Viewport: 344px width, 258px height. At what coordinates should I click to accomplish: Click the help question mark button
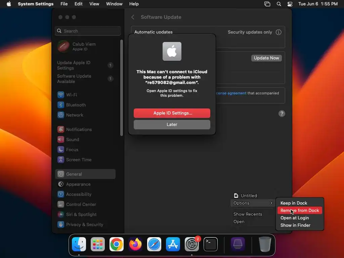(282, 114)
